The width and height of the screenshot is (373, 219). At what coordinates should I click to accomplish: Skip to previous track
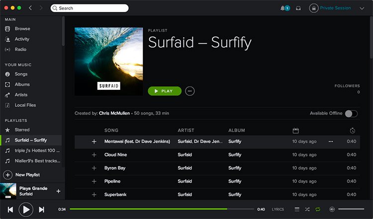(x=10, y=210)
